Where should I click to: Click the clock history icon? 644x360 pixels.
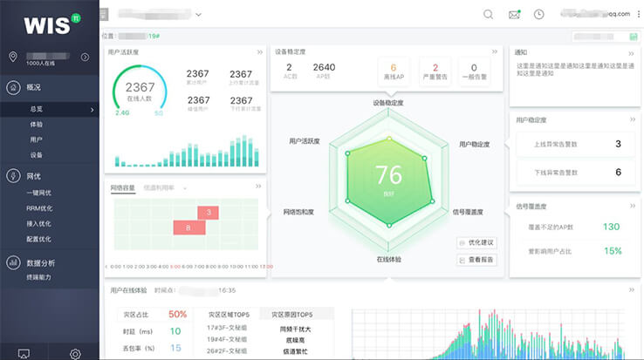539,14
